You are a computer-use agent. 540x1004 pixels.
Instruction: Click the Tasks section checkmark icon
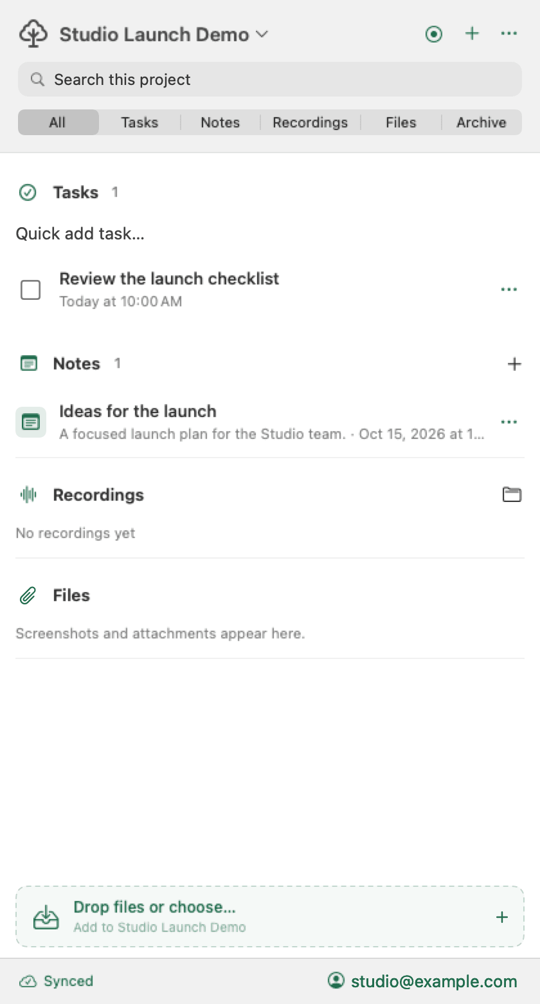(x=28, y=192)
